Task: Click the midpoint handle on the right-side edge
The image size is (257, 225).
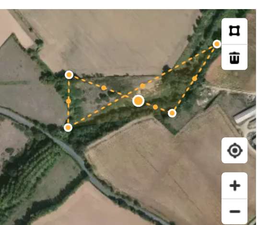Action: (195, 79)
